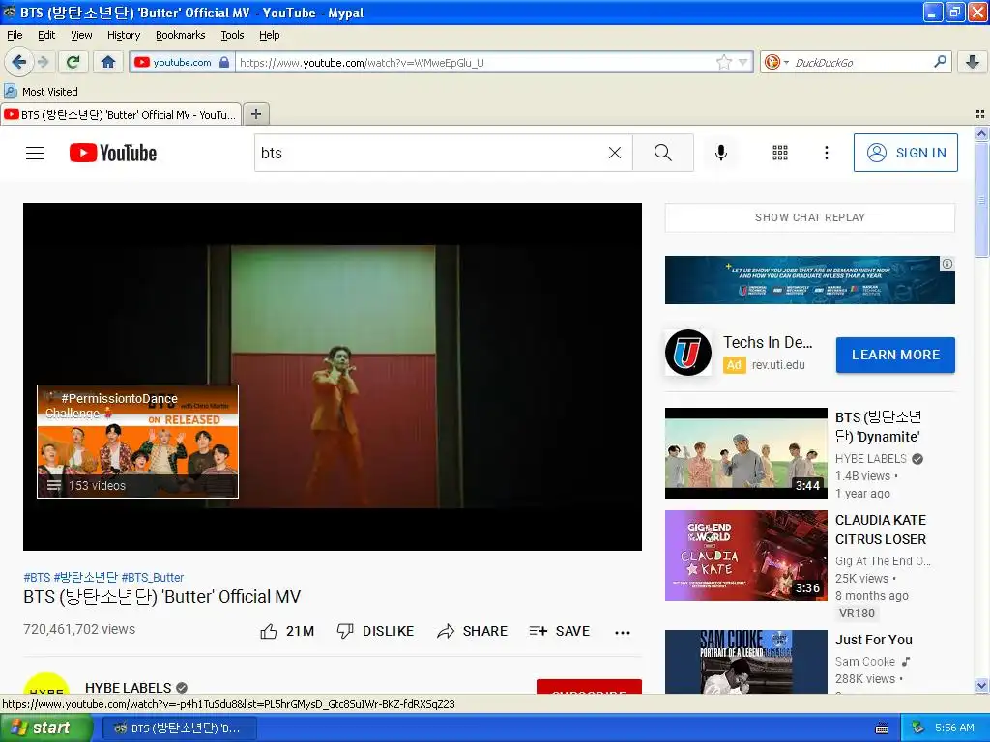Click SHOW CHAT REPLAY
The height and width of the screenshot is (742, 990).
tap(809, 217)
